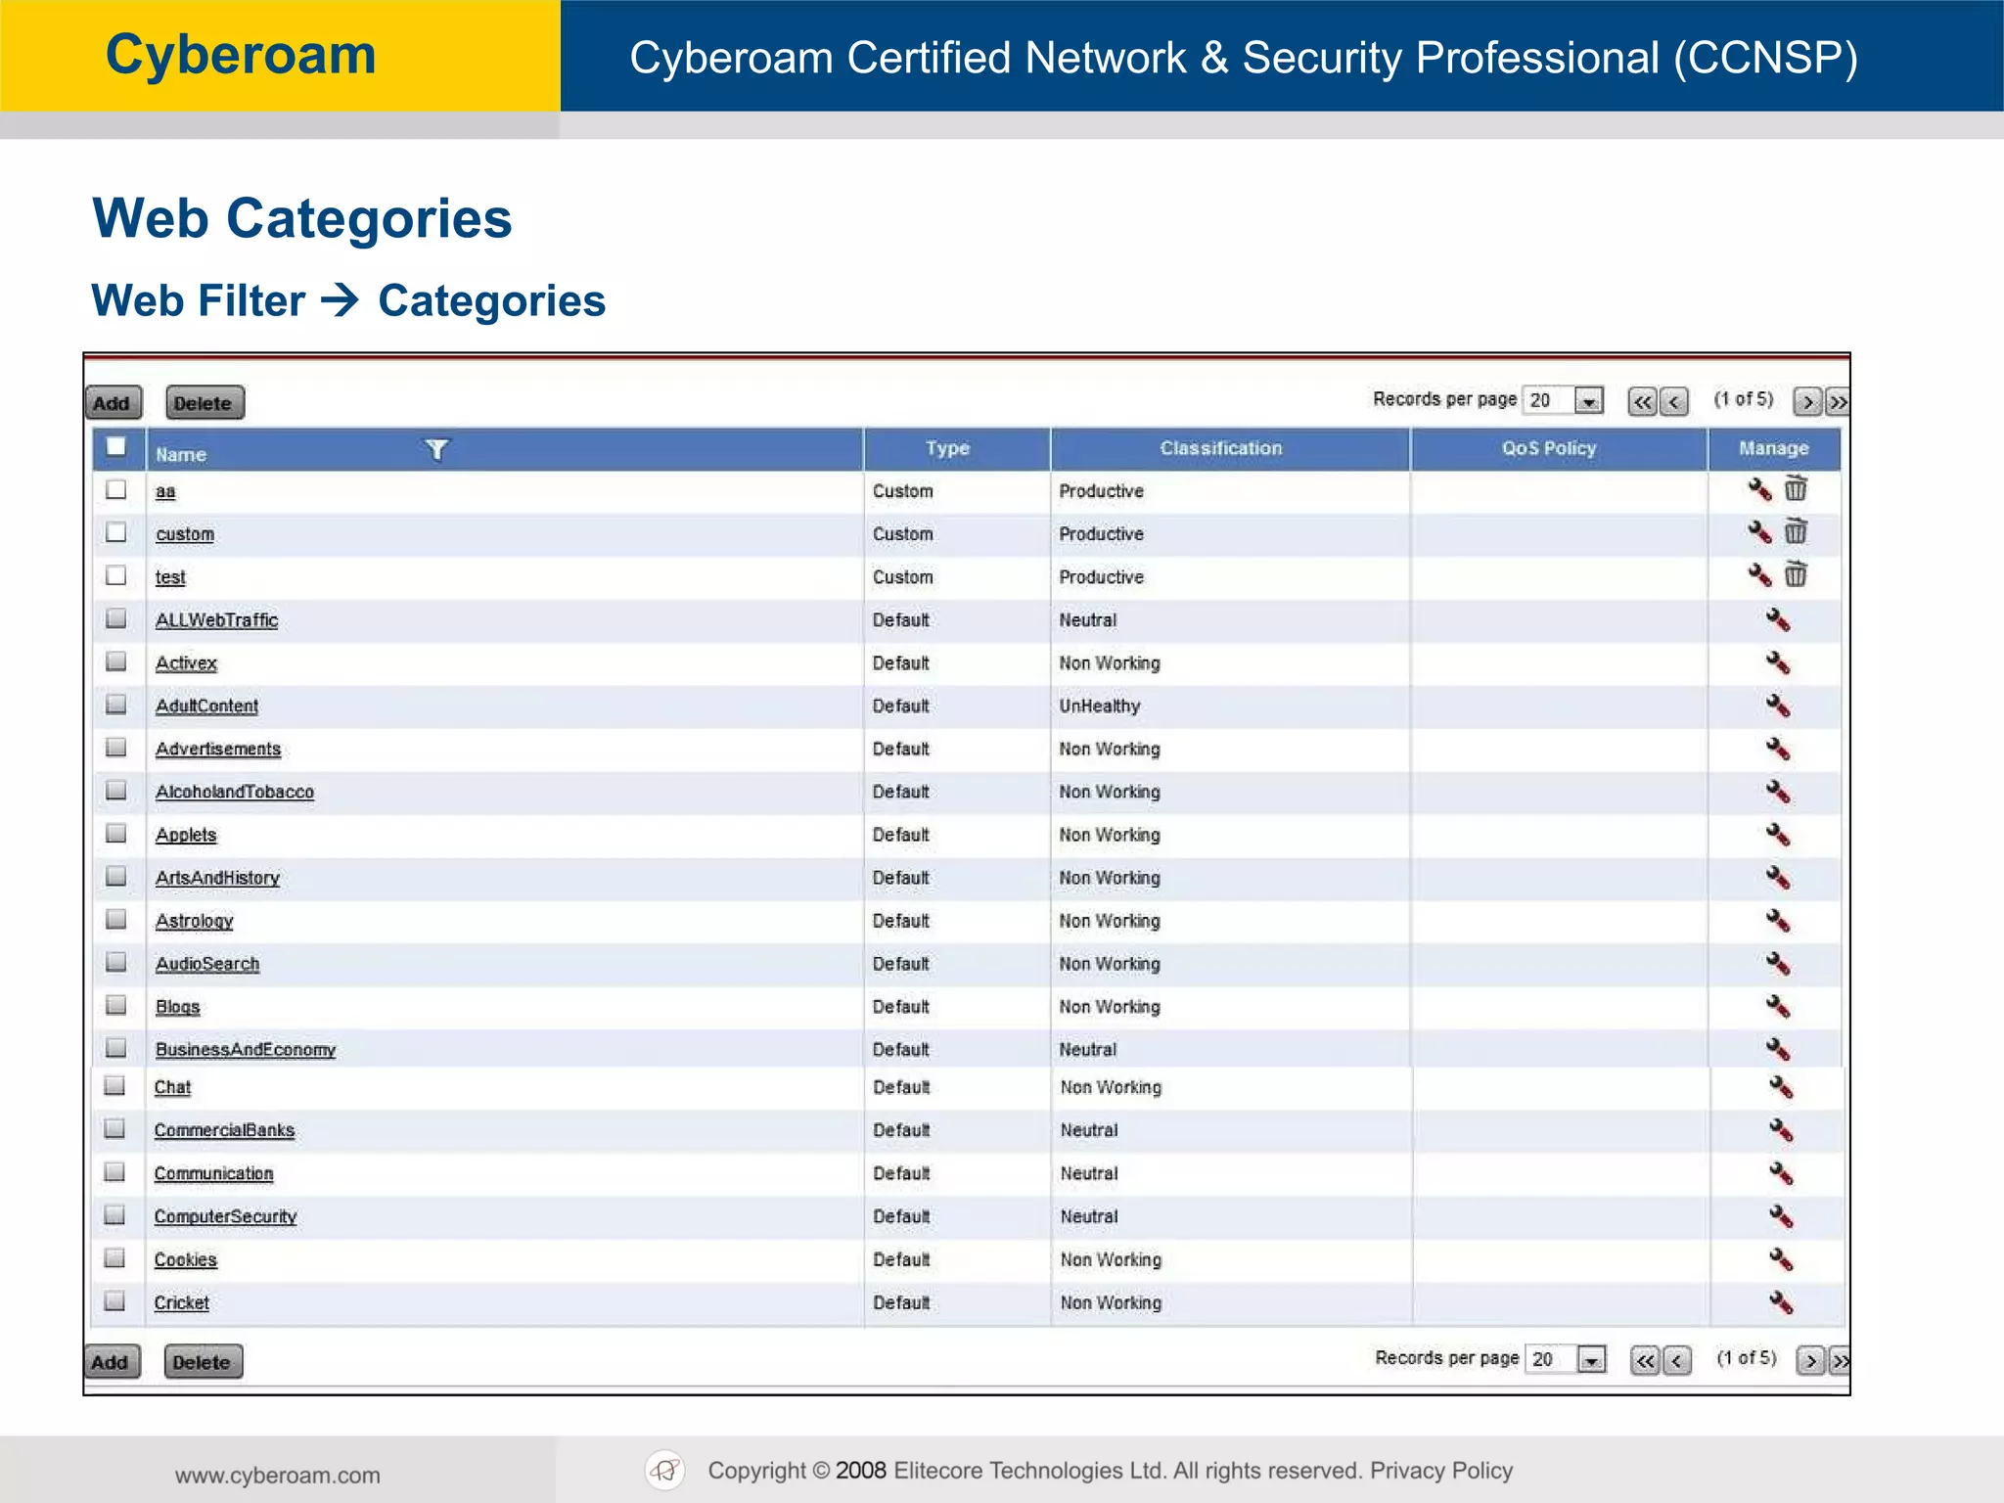This screenshot has height=1503, width=2004.
Task: Go to next page with top arrow
Action: click(1806, 402)
